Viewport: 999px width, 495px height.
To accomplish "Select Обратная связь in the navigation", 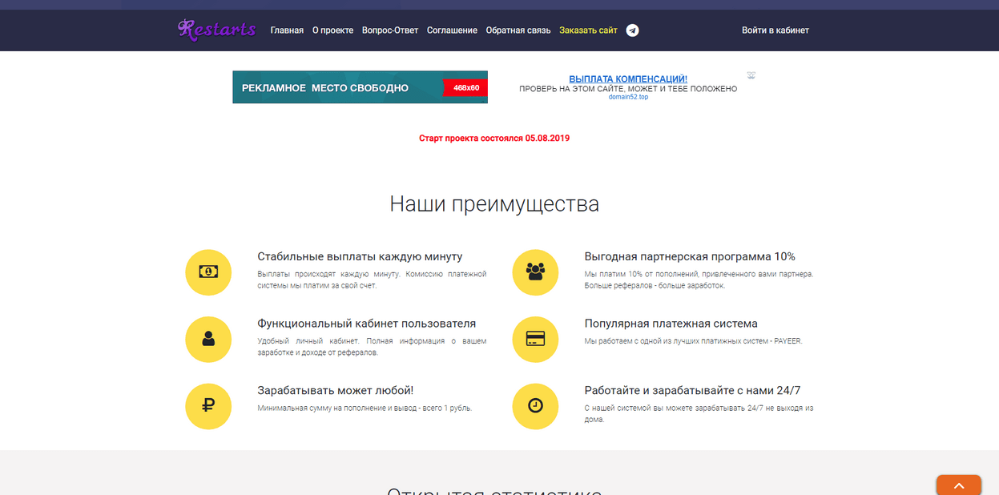I will point(518,30).
